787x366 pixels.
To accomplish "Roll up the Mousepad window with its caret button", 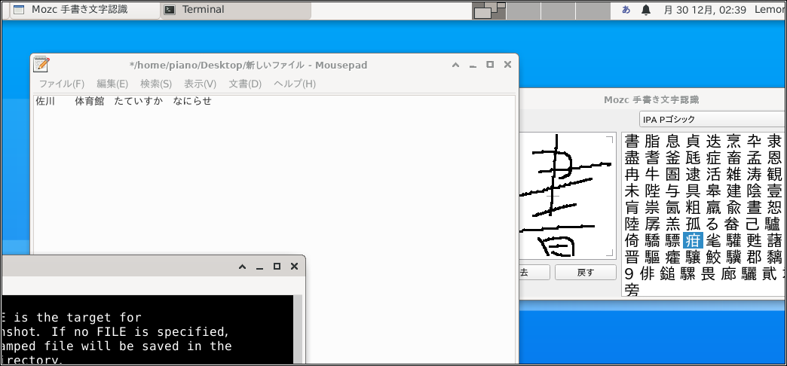I will point(456,65).
